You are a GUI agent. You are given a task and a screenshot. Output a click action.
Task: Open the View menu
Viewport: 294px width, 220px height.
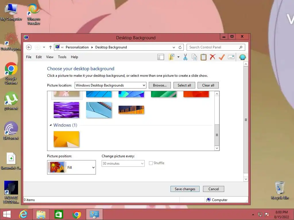50,57
